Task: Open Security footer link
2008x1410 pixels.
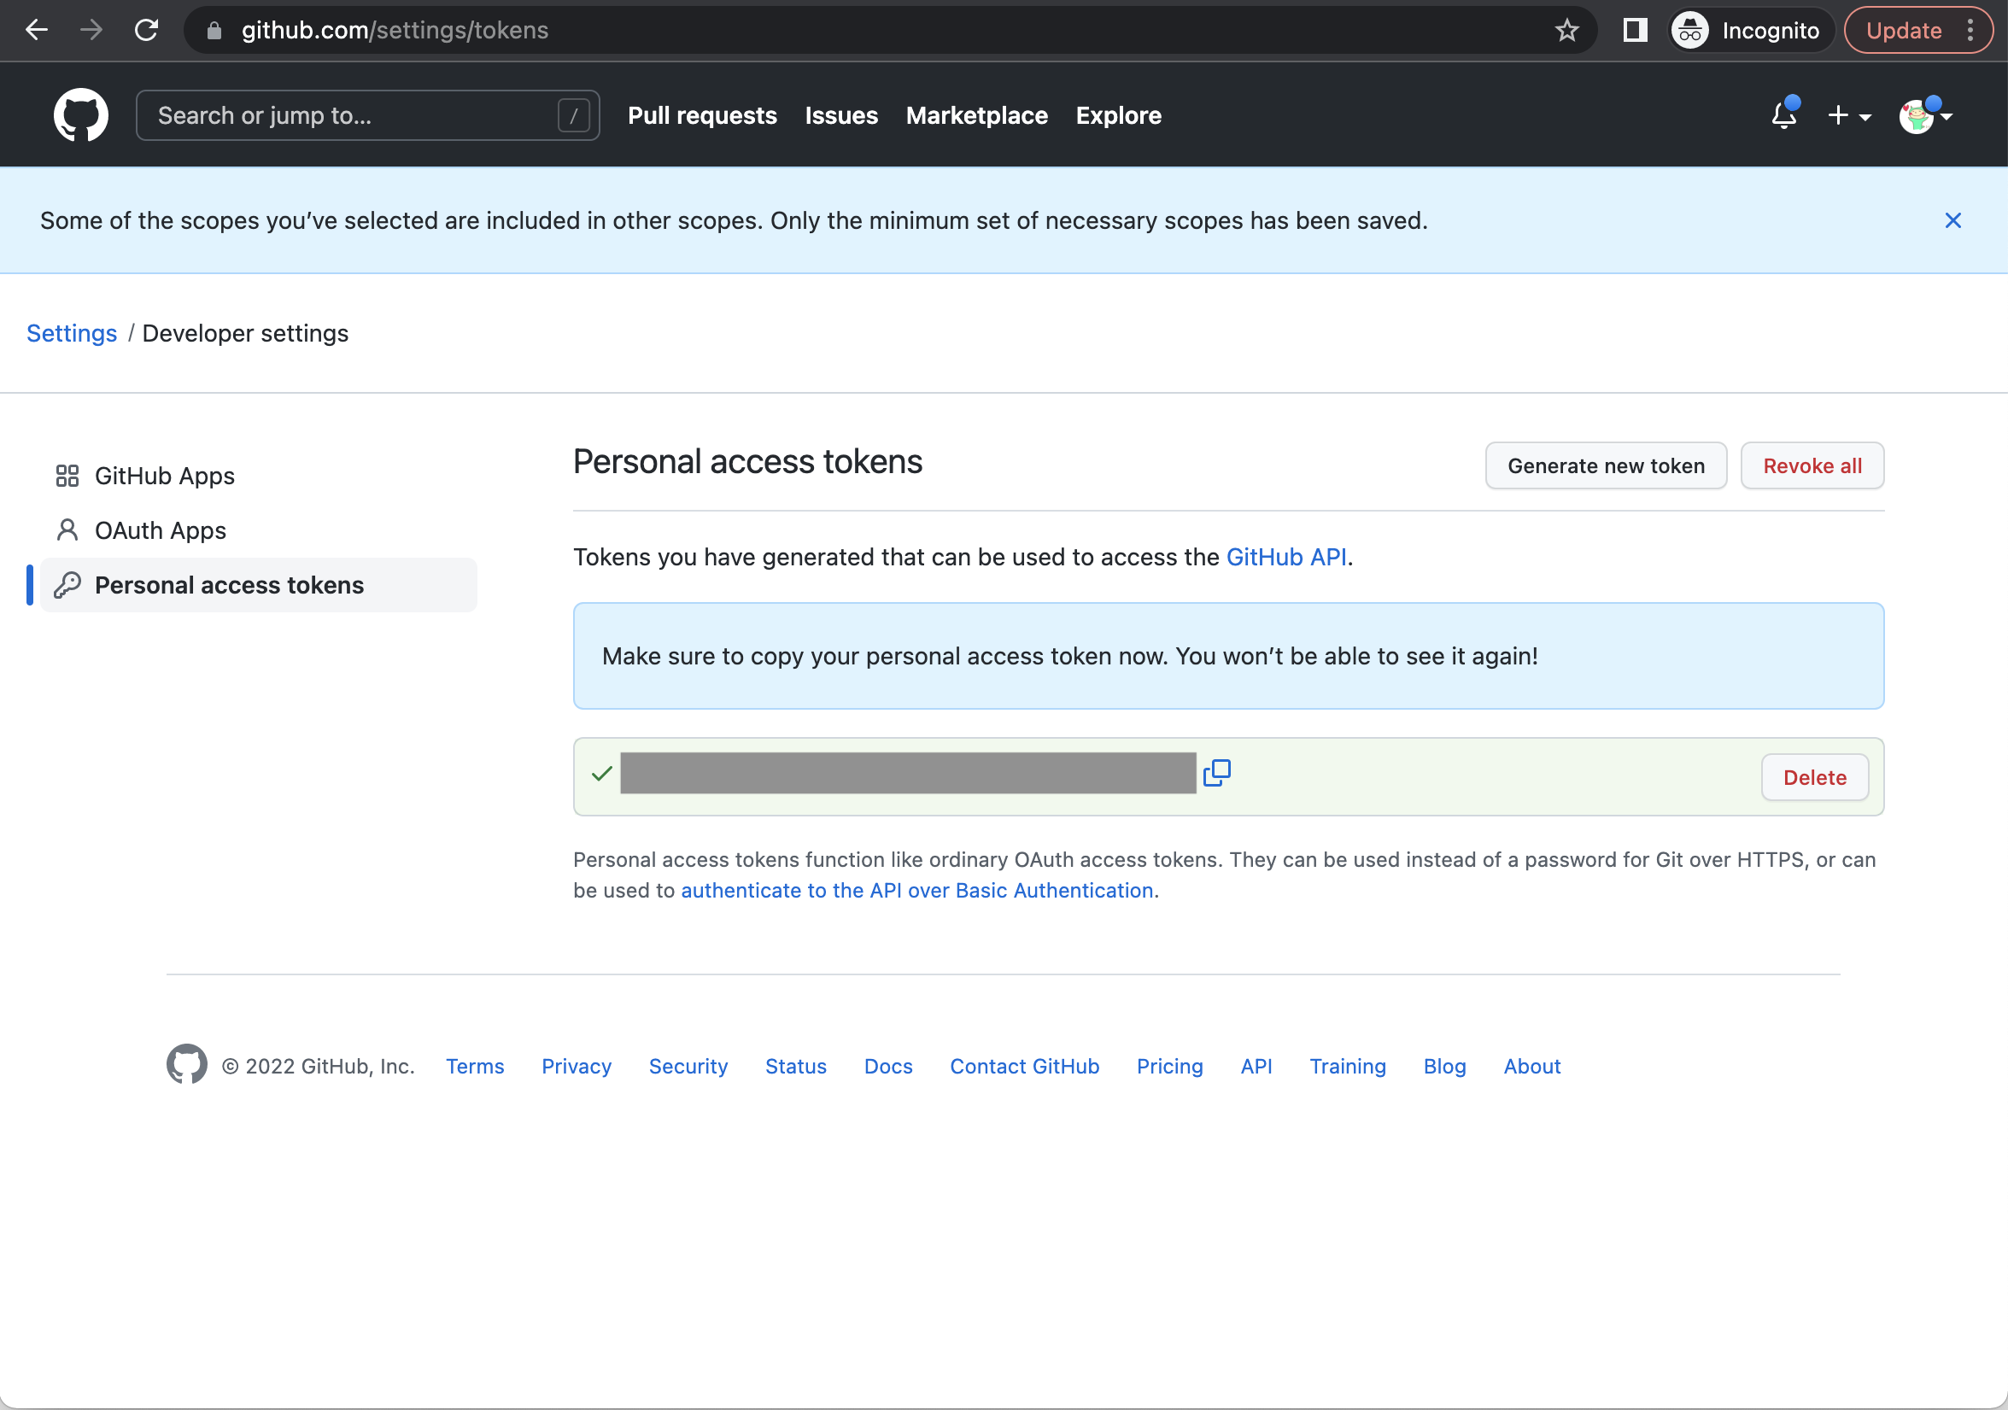Action: coord(688,1066)
